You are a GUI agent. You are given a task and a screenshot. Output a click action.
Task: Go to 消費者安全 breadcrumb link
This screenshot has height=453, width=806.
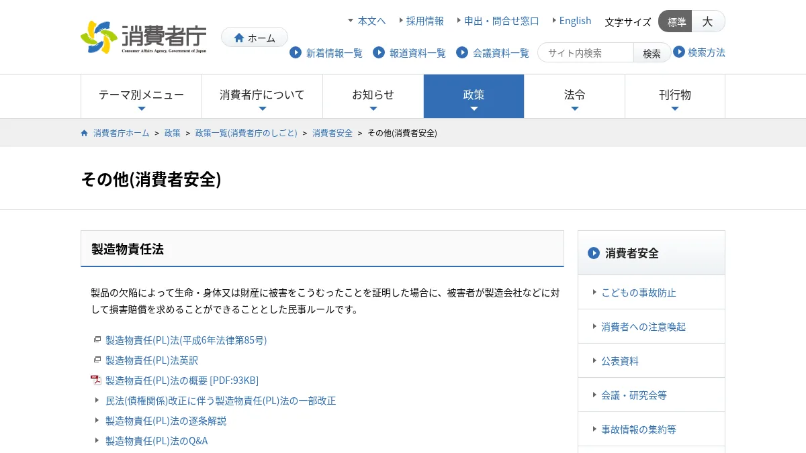332,133
